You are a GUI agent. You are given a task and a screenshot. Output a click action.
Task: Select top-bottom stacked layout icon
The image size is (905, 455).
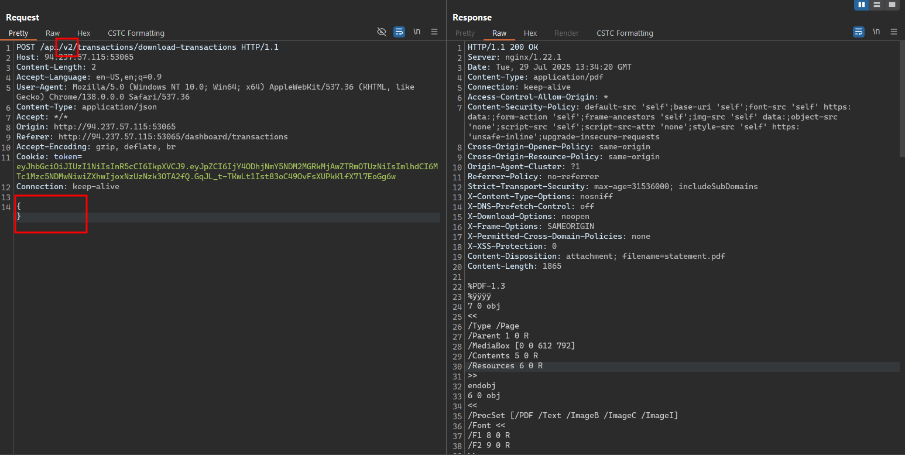tap(876, 5)
